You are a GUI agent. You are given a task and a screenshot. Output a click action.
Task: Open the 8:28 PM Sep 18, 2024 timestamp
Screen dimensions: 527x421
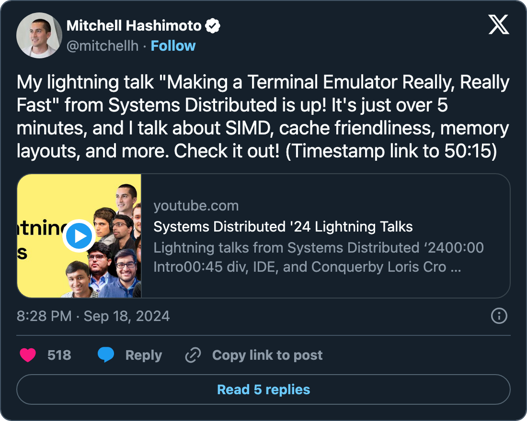click(x=93, y=316)
